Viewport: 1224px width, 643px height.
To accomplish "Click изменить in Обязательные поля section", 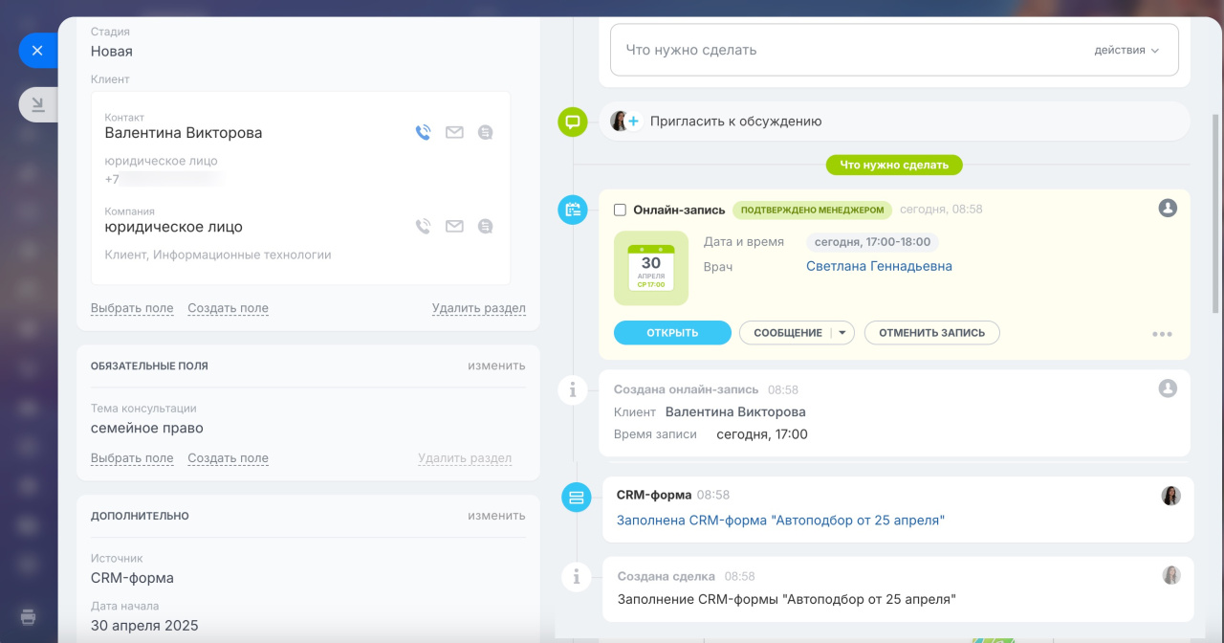I will [x=496, y=366].
